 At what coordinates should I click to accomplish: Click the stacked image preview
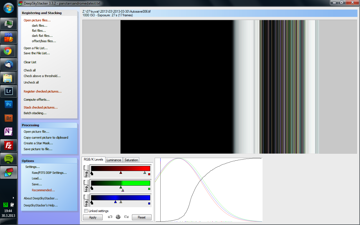tap(220, 87)
